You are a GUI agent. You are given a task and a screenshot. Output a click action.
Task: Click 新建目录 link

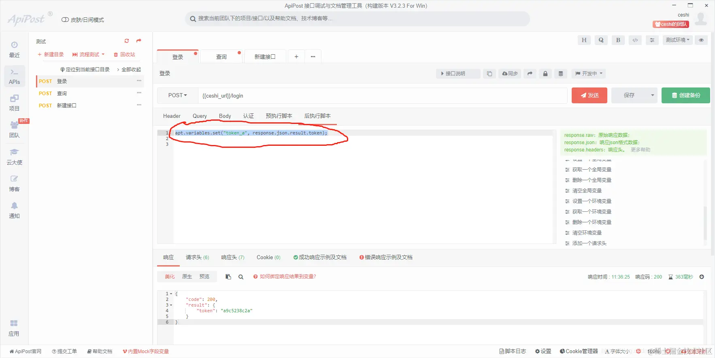pos(51,55)
